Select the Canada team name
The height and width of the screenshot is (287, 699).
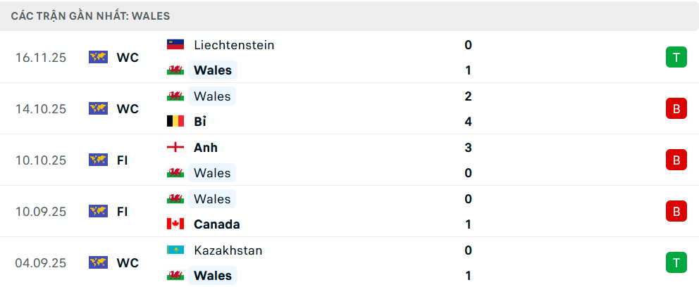(x=216, y=224)
